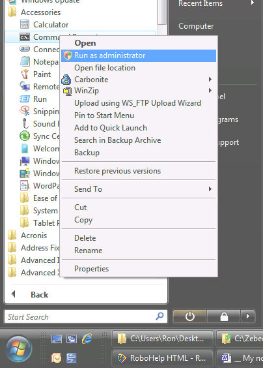Click the Windows Start orb
This screenshot has width=263, height=368.
(x=19, y=348)
